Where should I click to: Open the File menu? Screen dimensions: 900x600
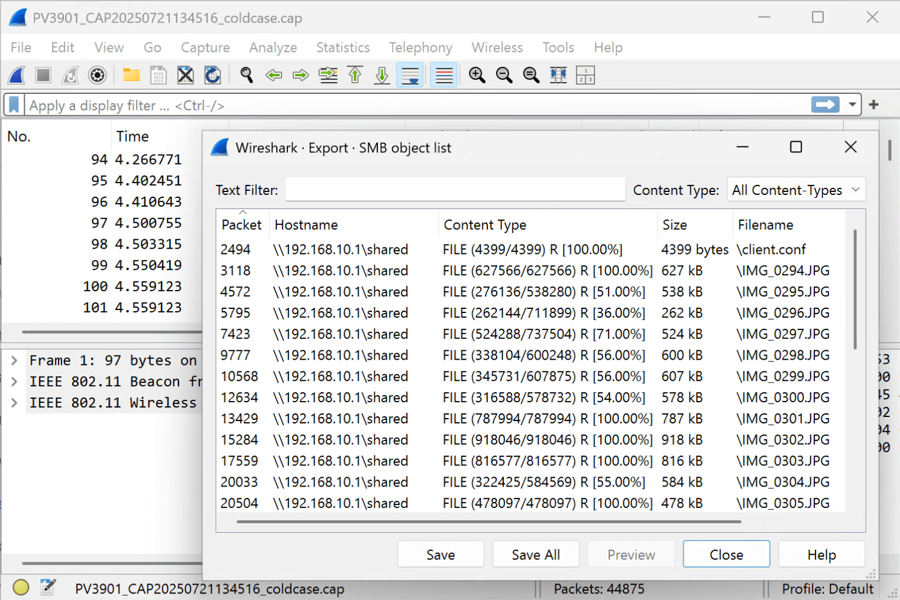click(x=21, y=47)
